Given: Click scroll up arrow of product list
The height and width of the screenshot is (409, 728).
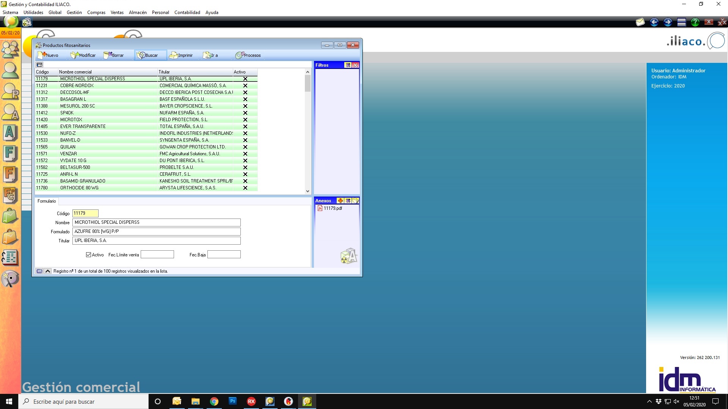Looking at the screenshot, I should click(308, 72).
